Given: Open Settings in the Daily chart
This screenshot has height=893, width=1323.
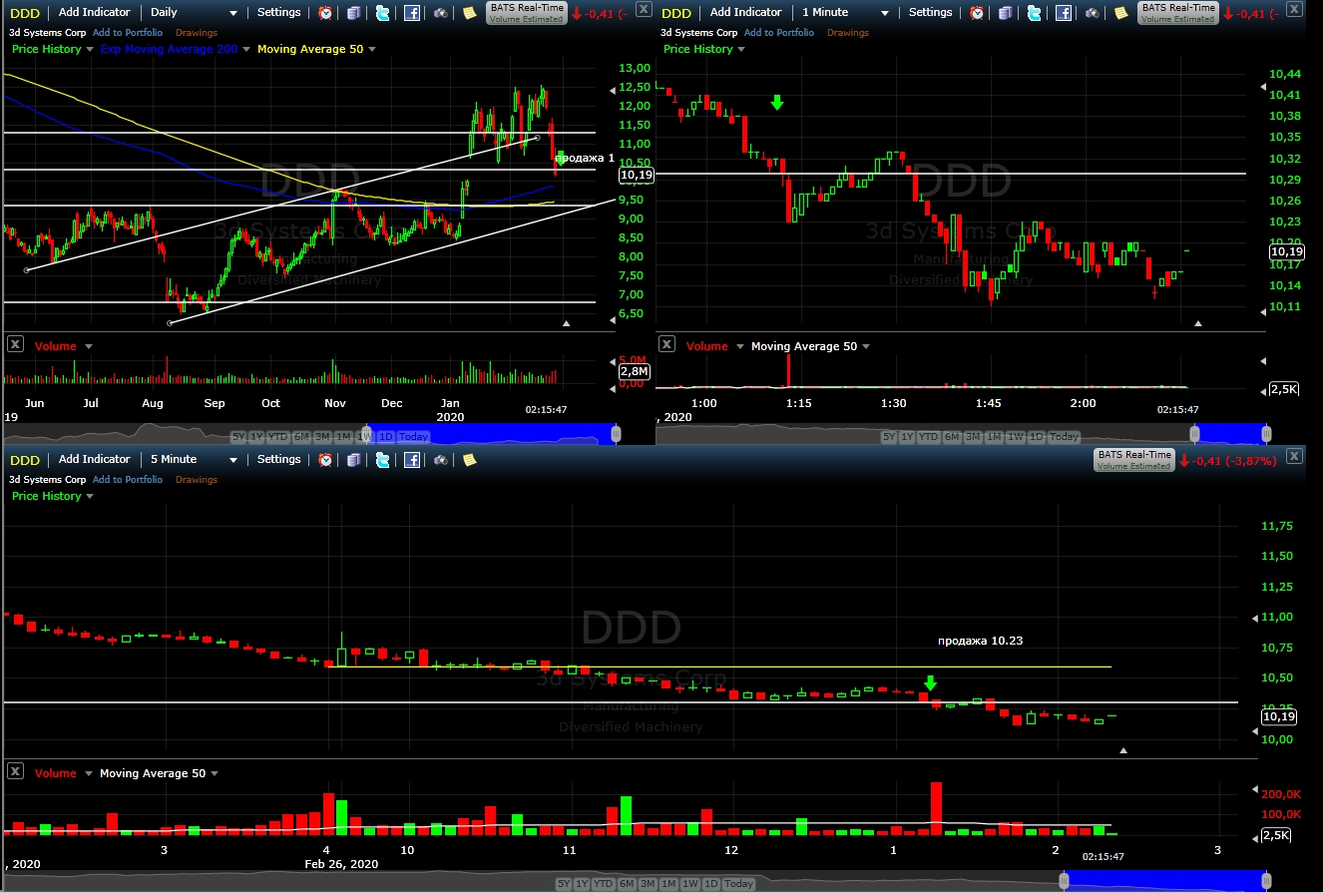Looking at the screenshot, I should [x=278, y=12].
